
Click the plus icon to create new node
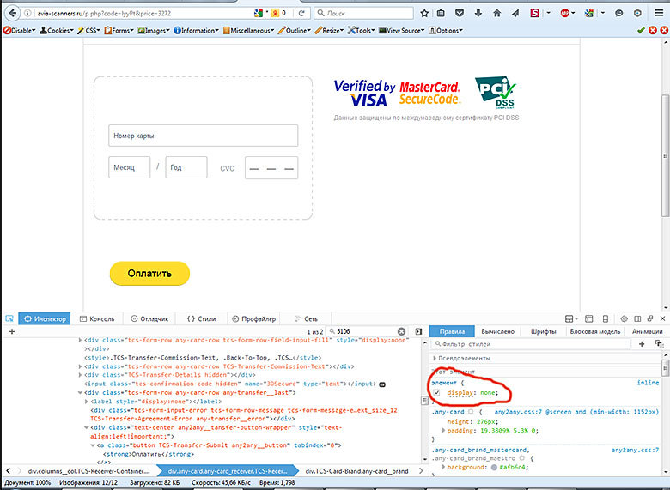coord(12,331)
